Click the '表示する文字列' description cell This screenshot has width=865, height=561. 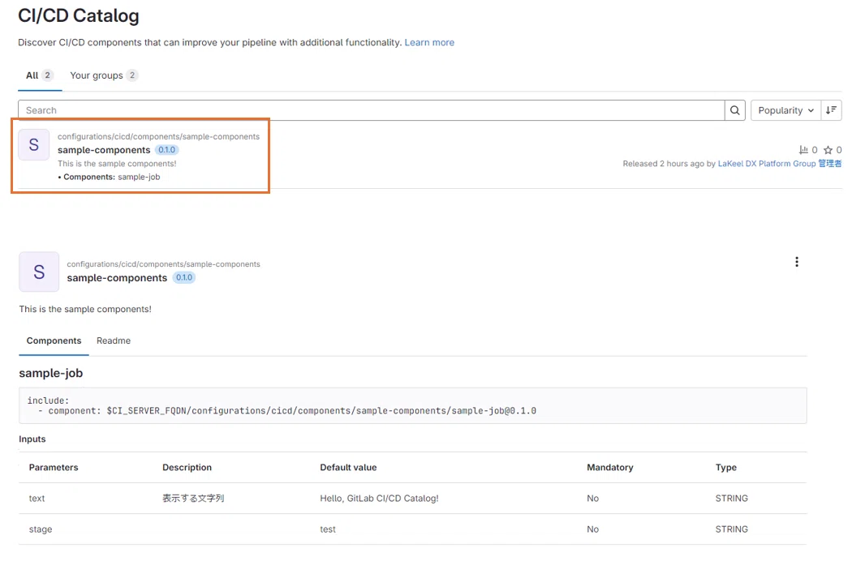(193, 499)
